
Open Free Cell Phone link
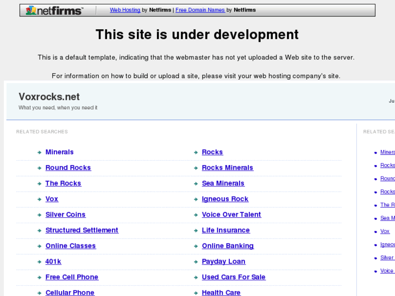[72, 277]
